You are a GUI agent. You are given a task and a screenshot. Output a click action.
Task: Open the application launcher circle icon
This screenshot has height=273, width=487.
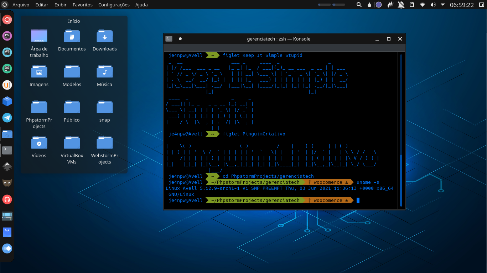click(x=5, y=5)
